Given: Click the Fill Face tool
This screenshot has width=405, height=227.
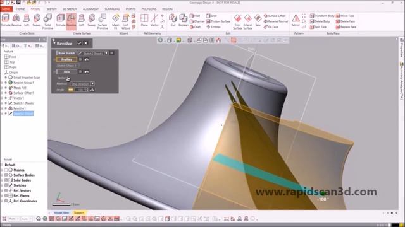Looking at the screenshot, I should point(271,27).
